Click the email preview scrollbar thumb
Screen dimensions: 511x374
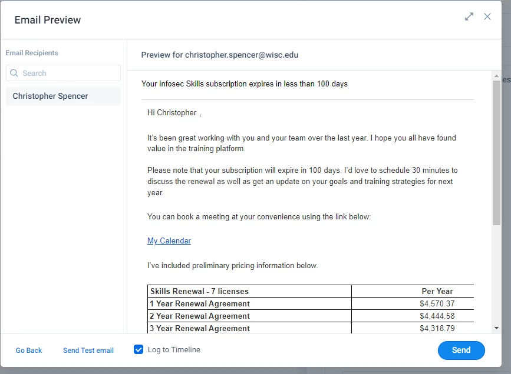496,153
